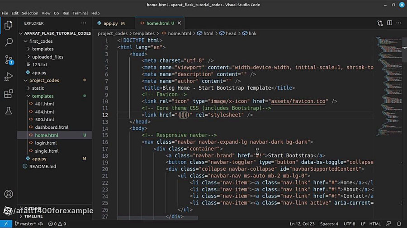Screen dimensions: 407x228
Task: Close the home.html tab
Action: (x=179, y=23)
